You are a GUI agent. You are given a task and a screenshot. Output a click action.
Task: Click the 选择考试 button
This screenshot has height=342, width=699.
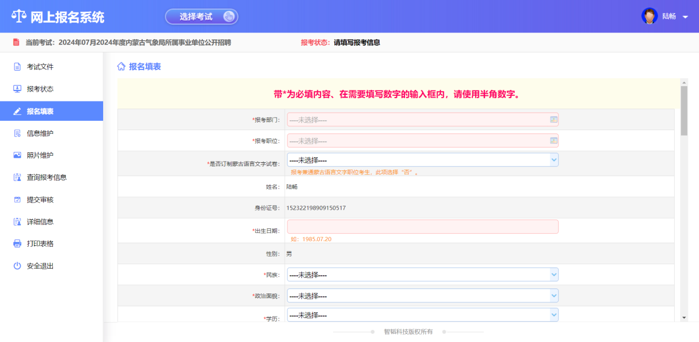201,17
